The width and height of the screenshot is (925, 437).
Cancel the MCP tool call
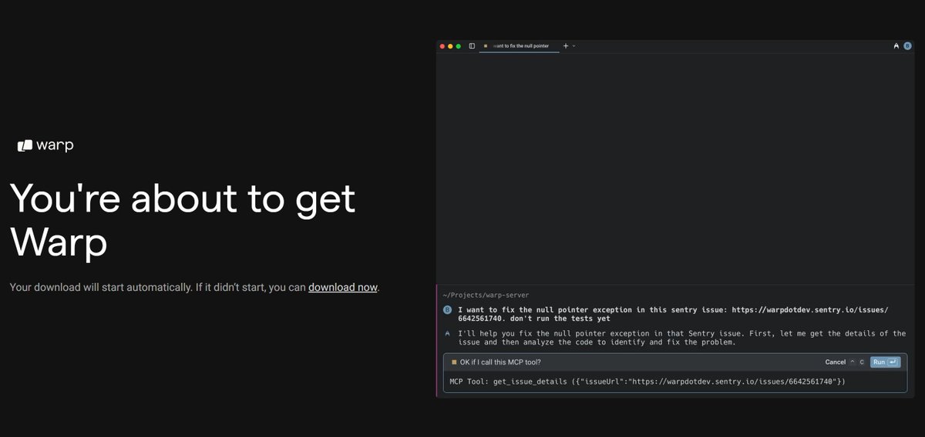click(835, 362)
